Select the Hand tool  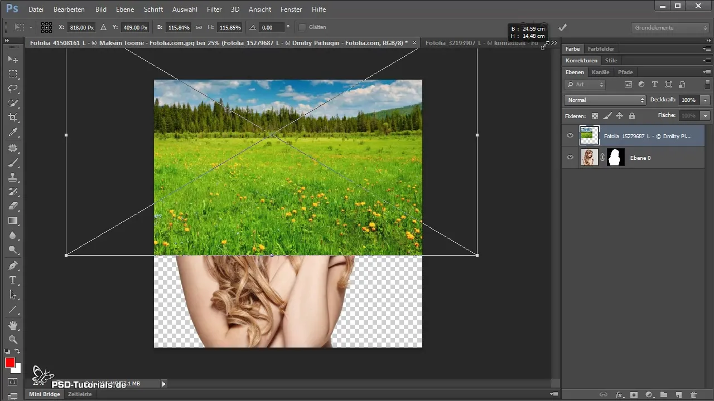tap(13, 325)
